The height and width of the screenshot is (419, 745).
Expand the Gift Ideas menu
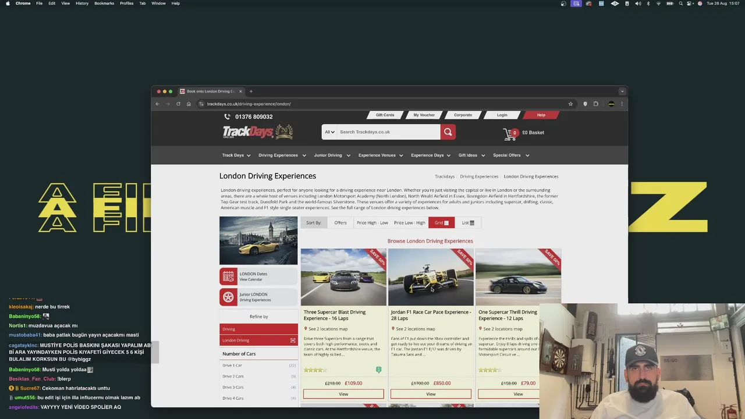[472, 155]
